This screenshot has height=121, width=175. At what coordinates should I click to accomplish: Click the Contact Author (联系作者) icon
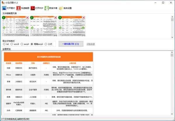(47, 8)
